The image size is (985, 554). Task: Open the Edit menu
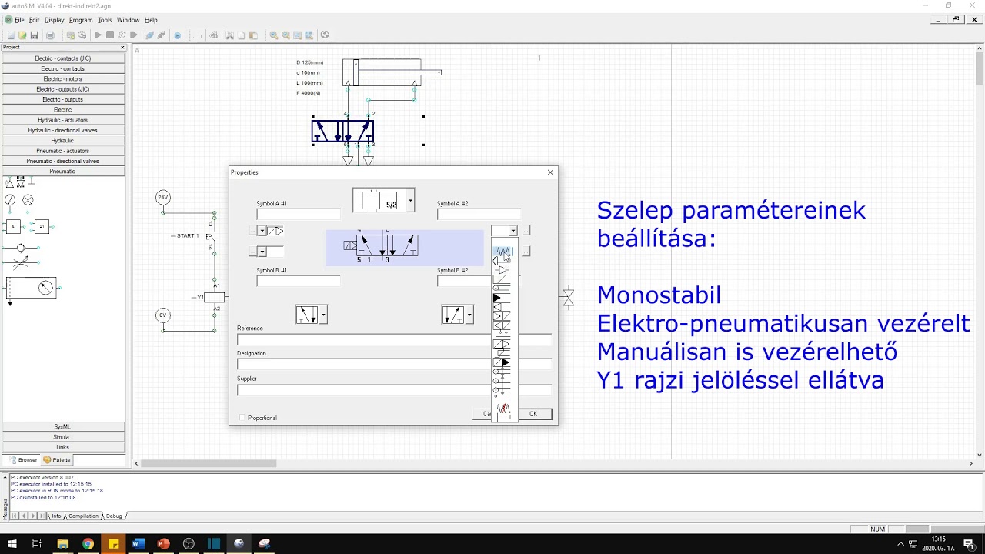tap(35, 20)
